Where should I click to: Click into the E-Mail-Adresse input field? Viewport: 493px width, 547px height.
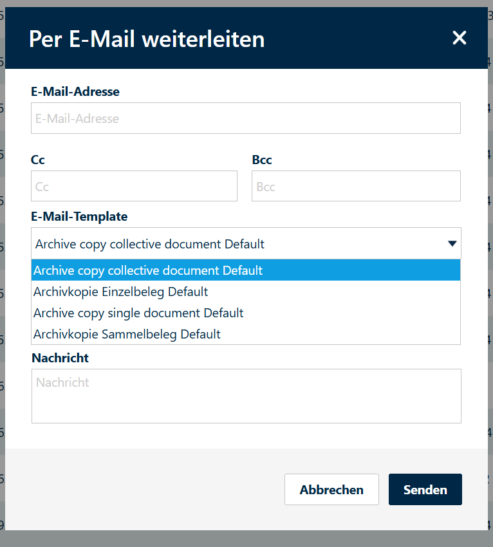tap(245, 118)
